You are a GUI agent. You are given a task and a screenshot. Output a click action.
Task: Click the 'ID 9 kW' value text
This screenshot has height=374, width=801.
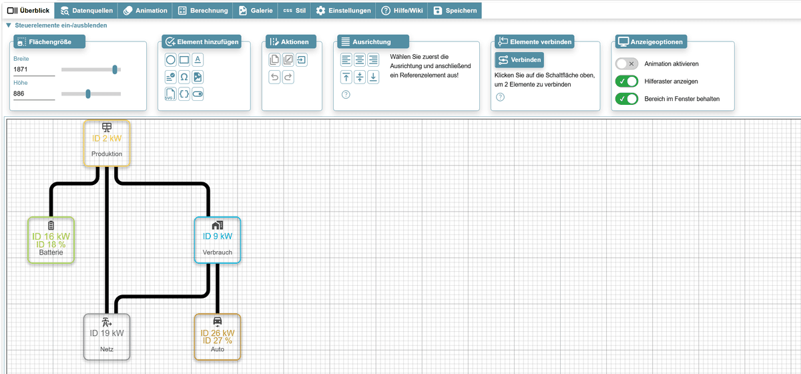pyautogui.click(x=218, y=236)
